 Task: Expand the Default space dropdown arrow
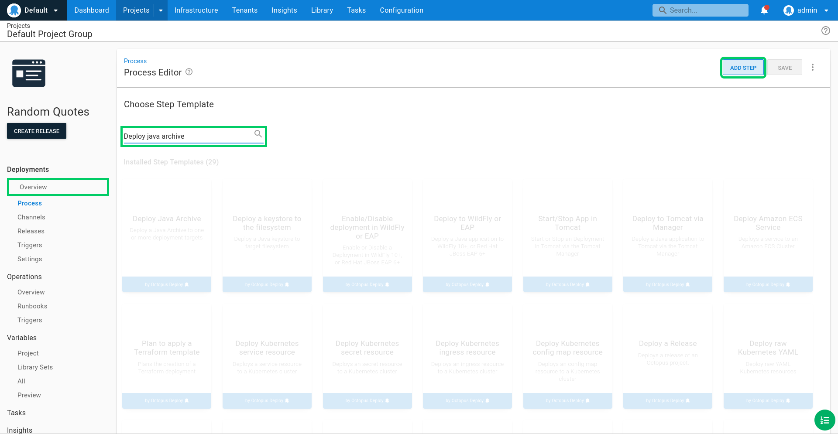(x=56, y=10)
